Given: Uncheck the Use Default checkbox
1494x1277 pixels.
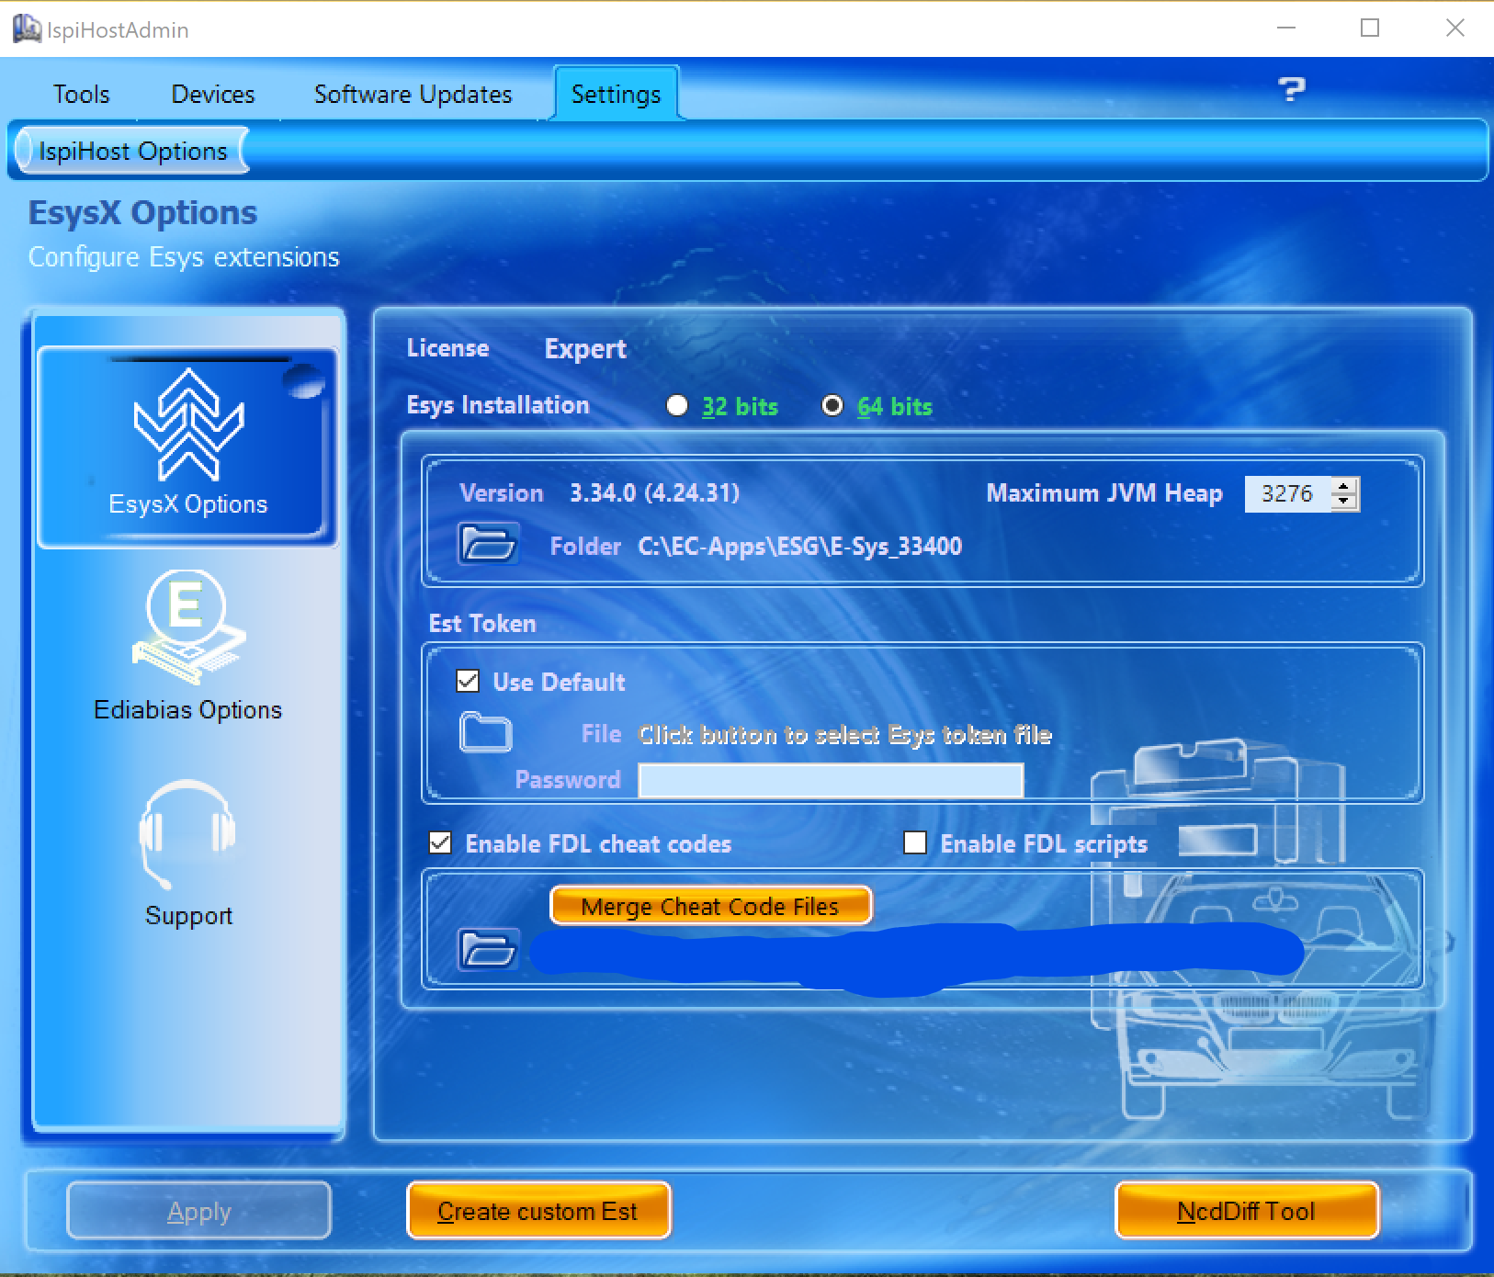Looking at the screenshot, I should coord(468,681).
